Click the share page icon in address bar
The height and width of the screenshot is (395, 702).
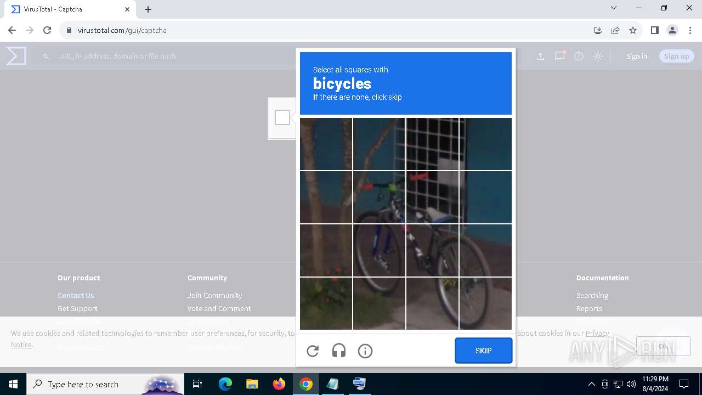615,30
